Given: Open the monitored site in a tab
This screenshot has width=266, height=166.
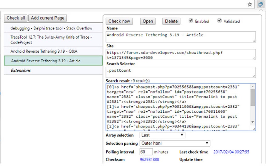Looking at the screenshot, I should point(148,21).
